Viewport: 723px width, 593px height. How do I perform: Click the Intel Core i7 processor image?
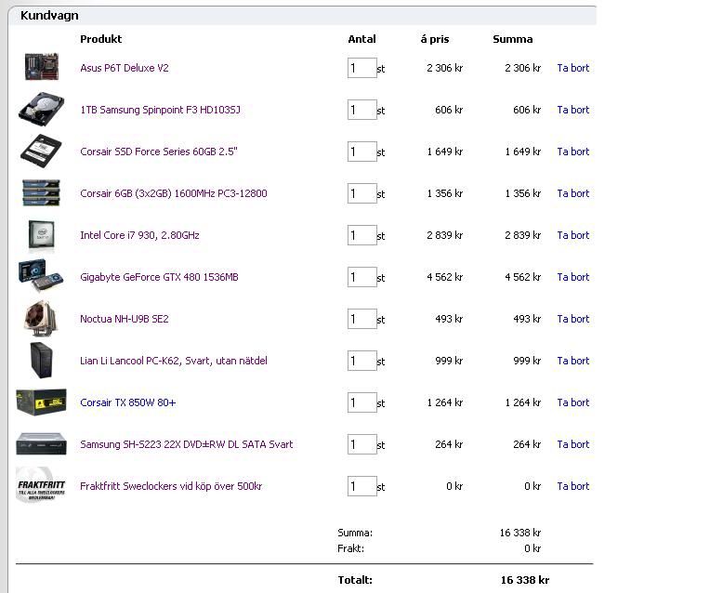click(41, 235)
